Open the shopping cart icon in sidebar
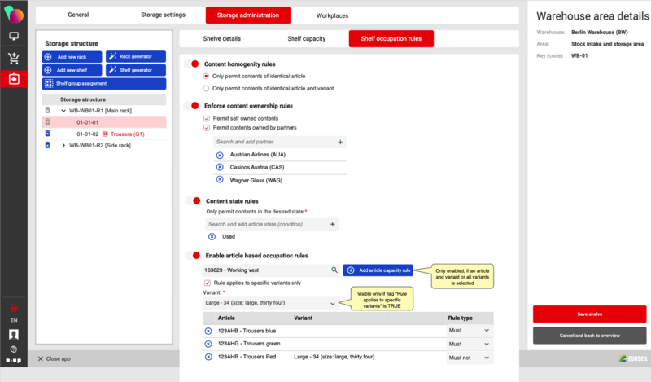 (13, 57)
